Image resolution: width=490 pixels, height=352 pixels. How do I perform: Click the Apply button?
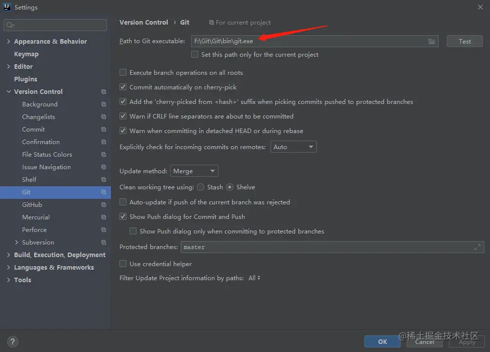[467, 341]
